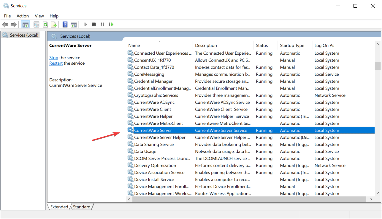The width and height of the screenshot is (382, 219).
Task: Select the Device Management Enrollment service
Action: tap(251, 186)
